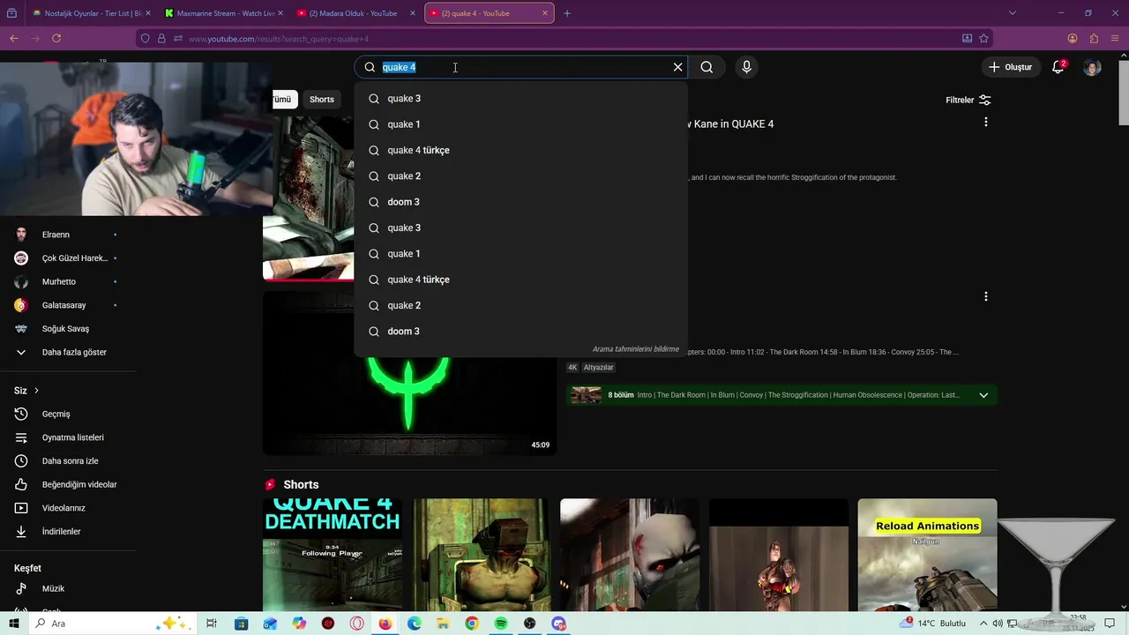Open Google Chrome from the taskbar
Viewport: 1129px width, 635px height.
472,624
